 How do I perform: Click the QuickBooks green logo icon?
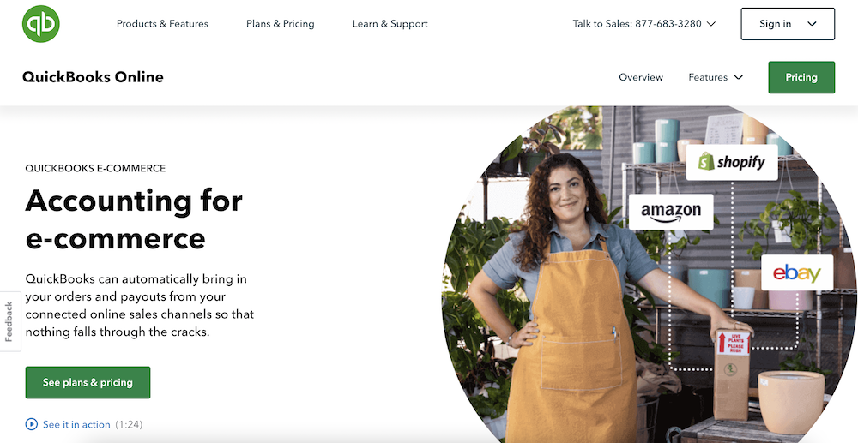coord(40,23)
